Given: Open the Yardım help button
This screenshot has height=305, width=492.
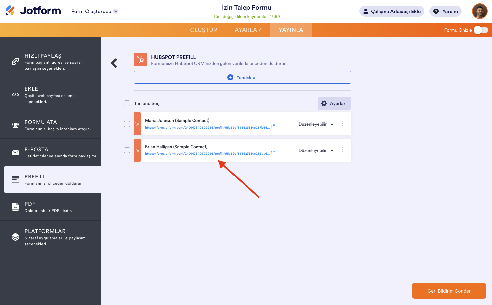Looking at the screenshot, I should (x=446, y=11).
